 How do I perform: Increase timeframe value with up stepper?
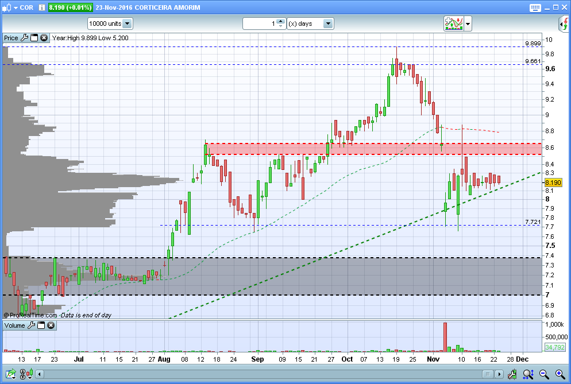point(280,21)
